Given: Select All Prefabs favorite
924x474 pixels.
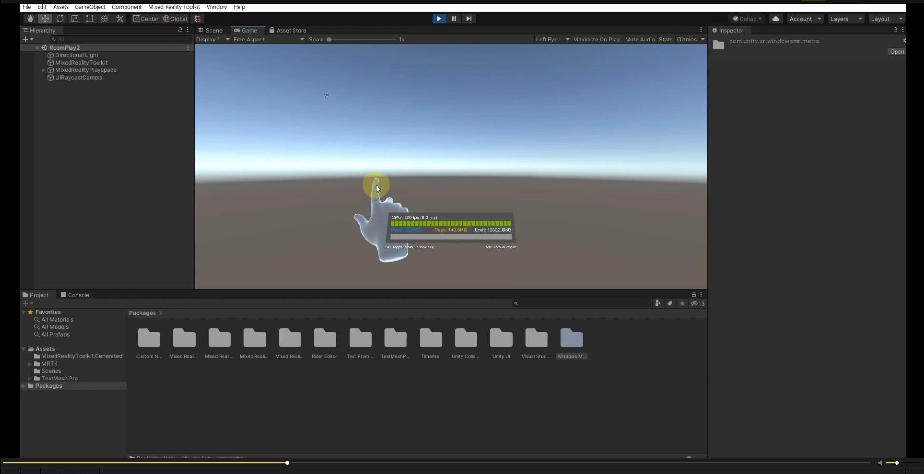Looking at the screenshot, I should pyautogui.click(x=56, y=334).
